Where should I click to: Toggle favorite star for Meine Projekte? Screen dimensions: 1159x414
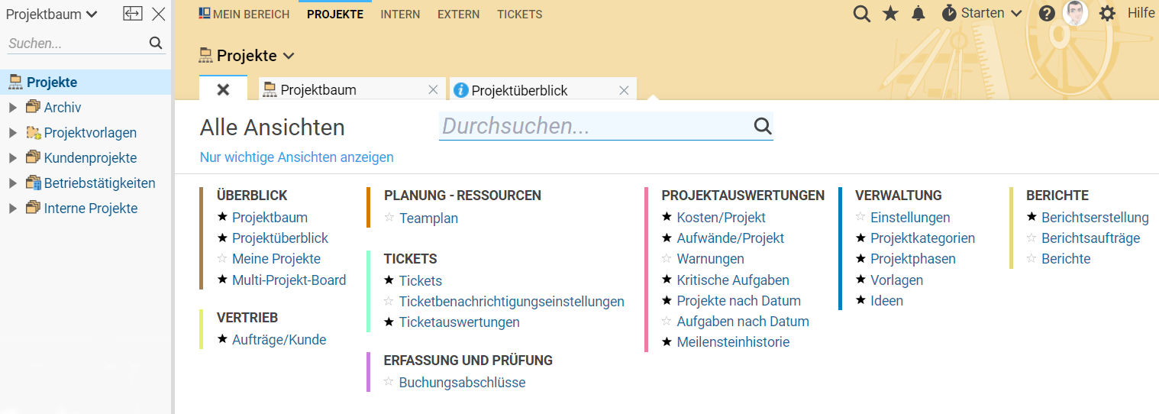[x=222, y=259]
